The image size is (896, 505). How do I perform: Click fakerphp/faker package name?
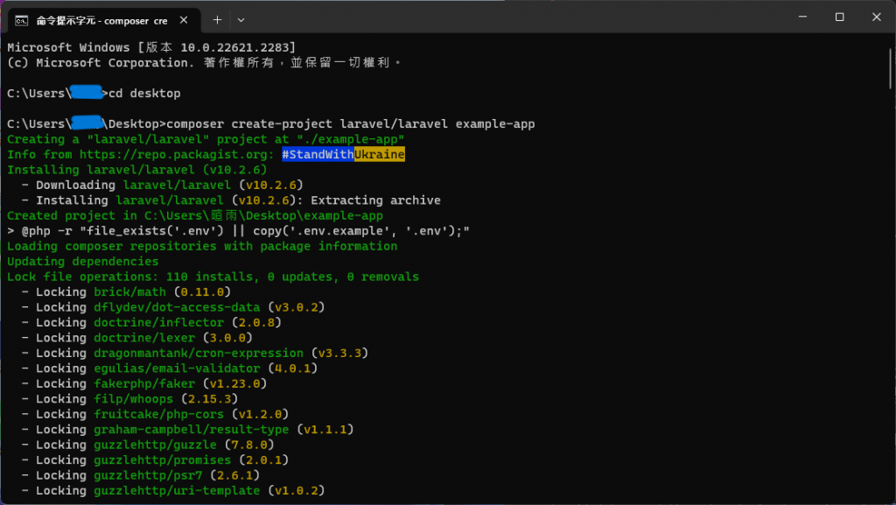(x=144, y=384)
